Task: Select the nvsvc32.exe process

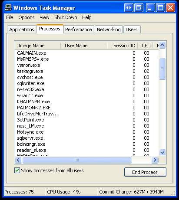Action: tap(86, 89)
